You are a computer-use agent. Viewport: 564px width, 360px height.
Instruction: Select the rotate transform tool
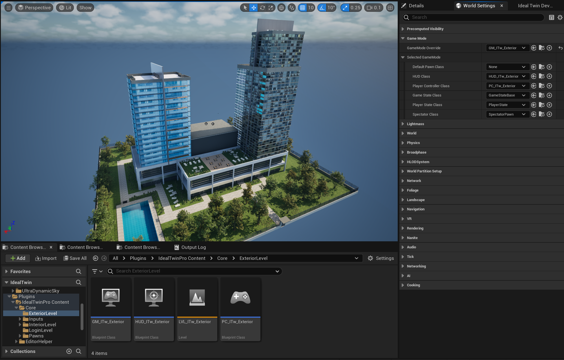(x=262, y=8)
